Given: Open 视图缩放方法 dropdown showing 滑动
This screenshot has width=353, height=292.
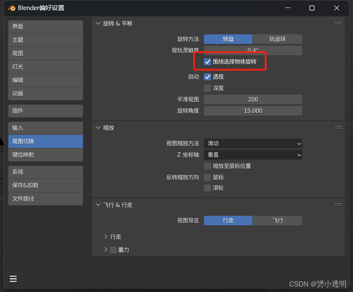Looking at the screenshot, I should [x=253, y=144].
